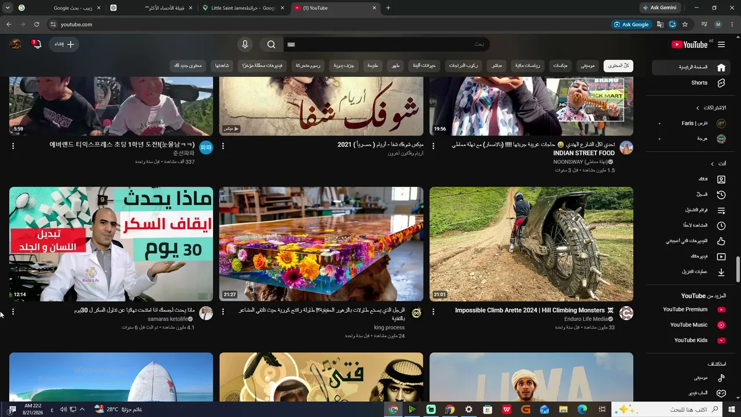Open Enduro Life Media channel avatar
This screenshot has width=741, height=417.
(626, 313)
